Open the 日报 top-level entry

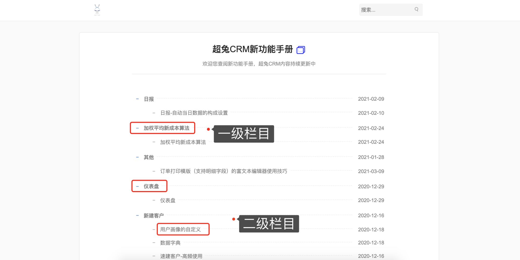[149, 99]
